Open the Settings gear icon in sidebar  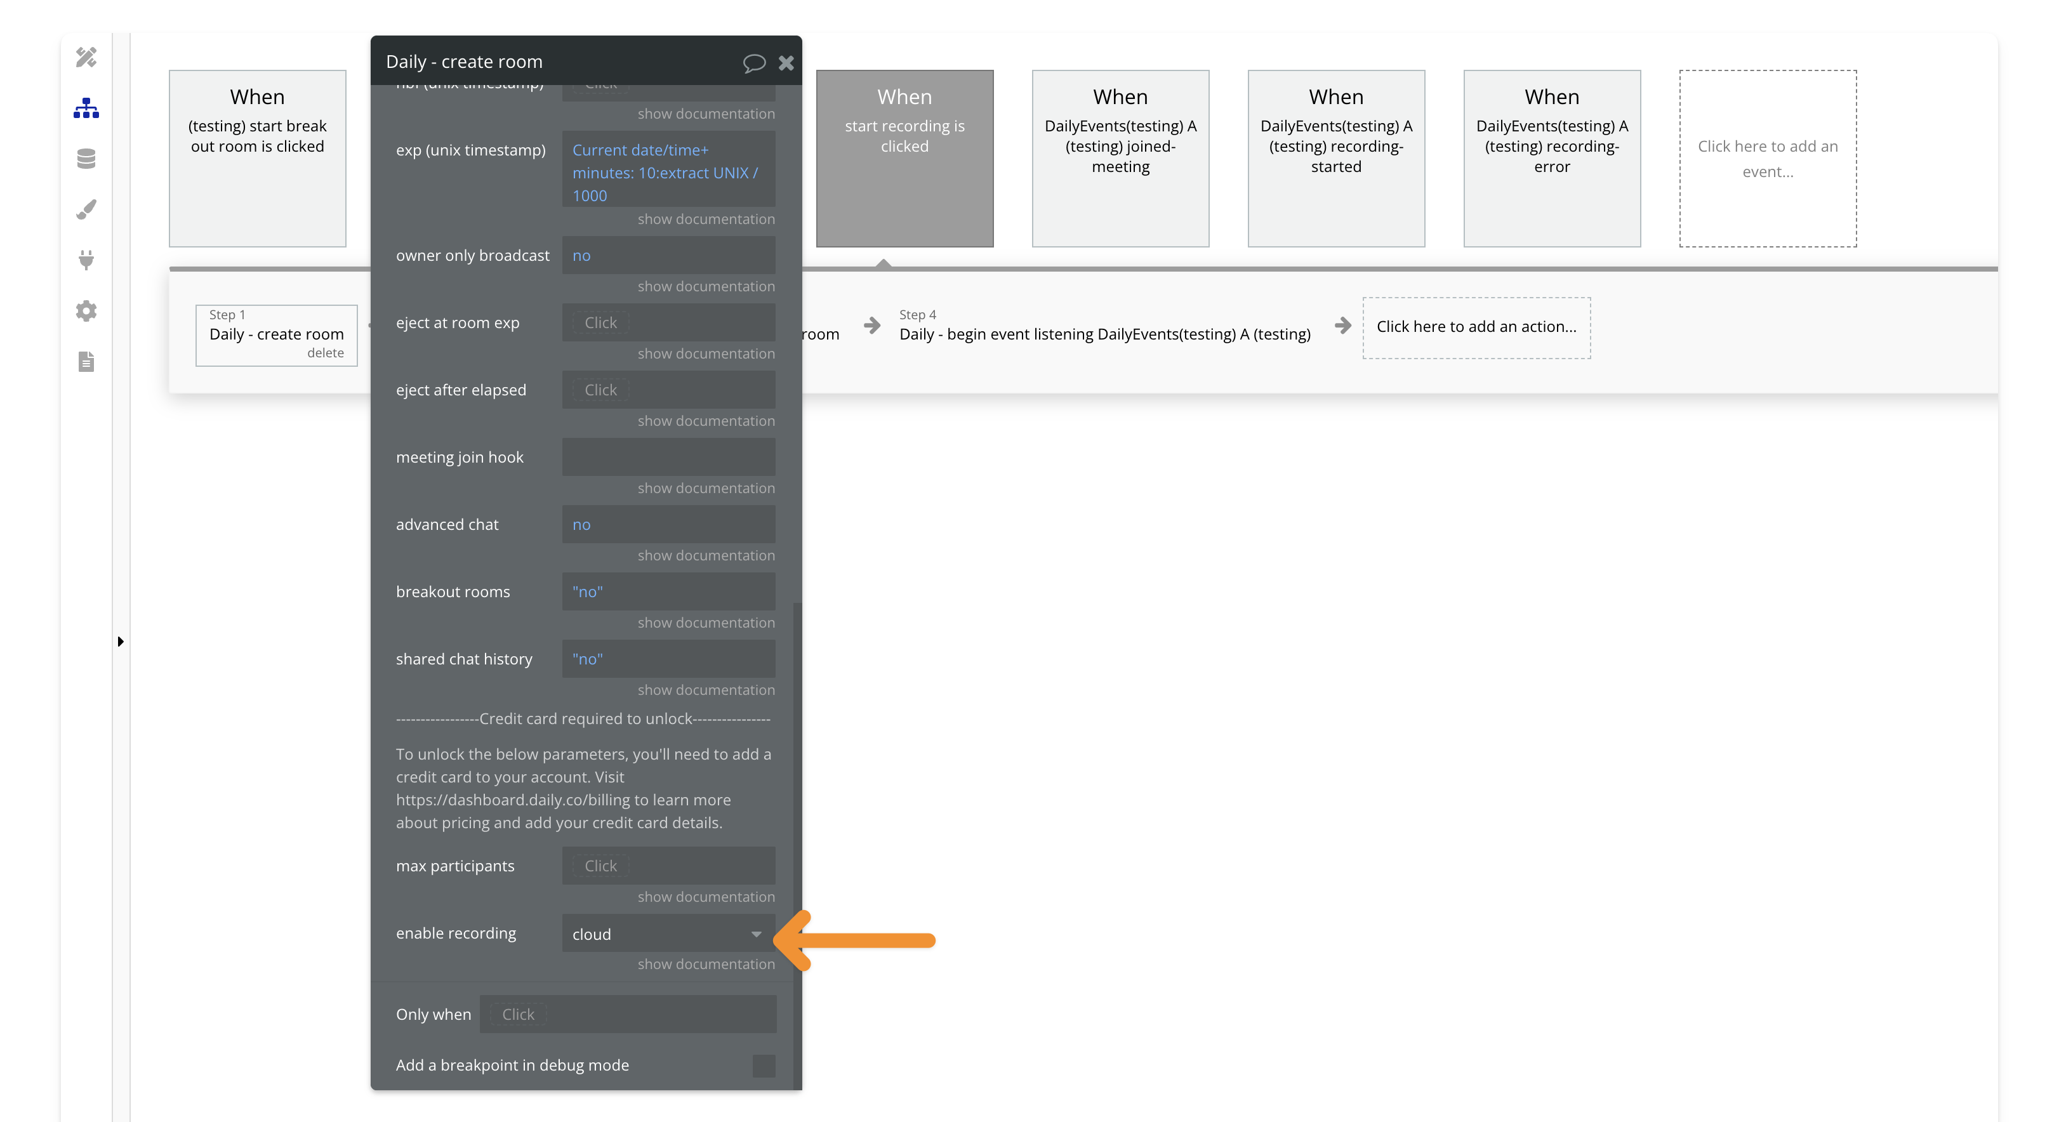coord(86,311)
